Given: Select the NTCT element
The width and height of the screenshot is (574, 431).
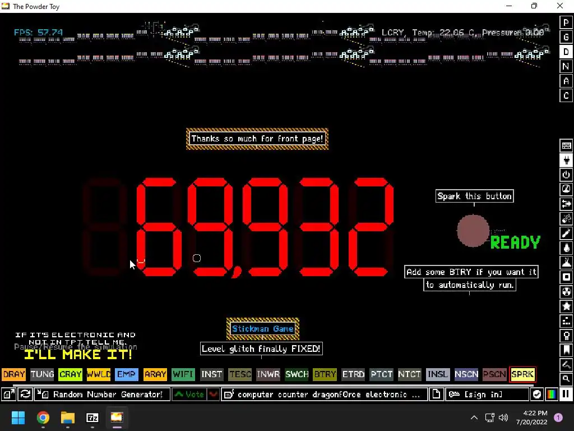Looking at the screenshot, I should coord(410,374).
